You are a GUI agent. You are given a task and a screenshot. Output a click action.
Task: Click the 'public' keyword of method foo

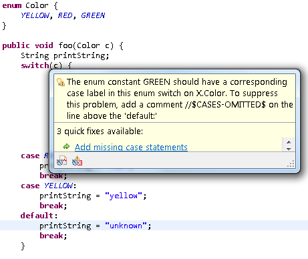click(x=16, y=45)
